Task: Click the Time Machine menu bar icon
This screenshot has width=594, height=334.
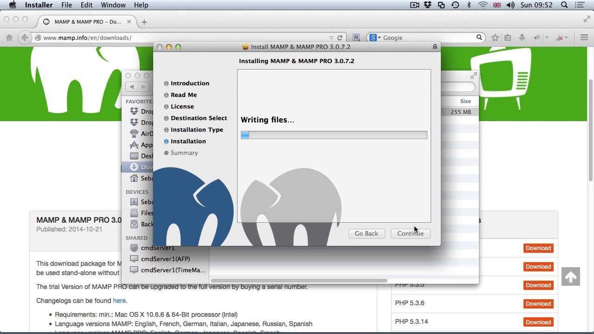Action: pyautogui.click(x=455, y=5)
